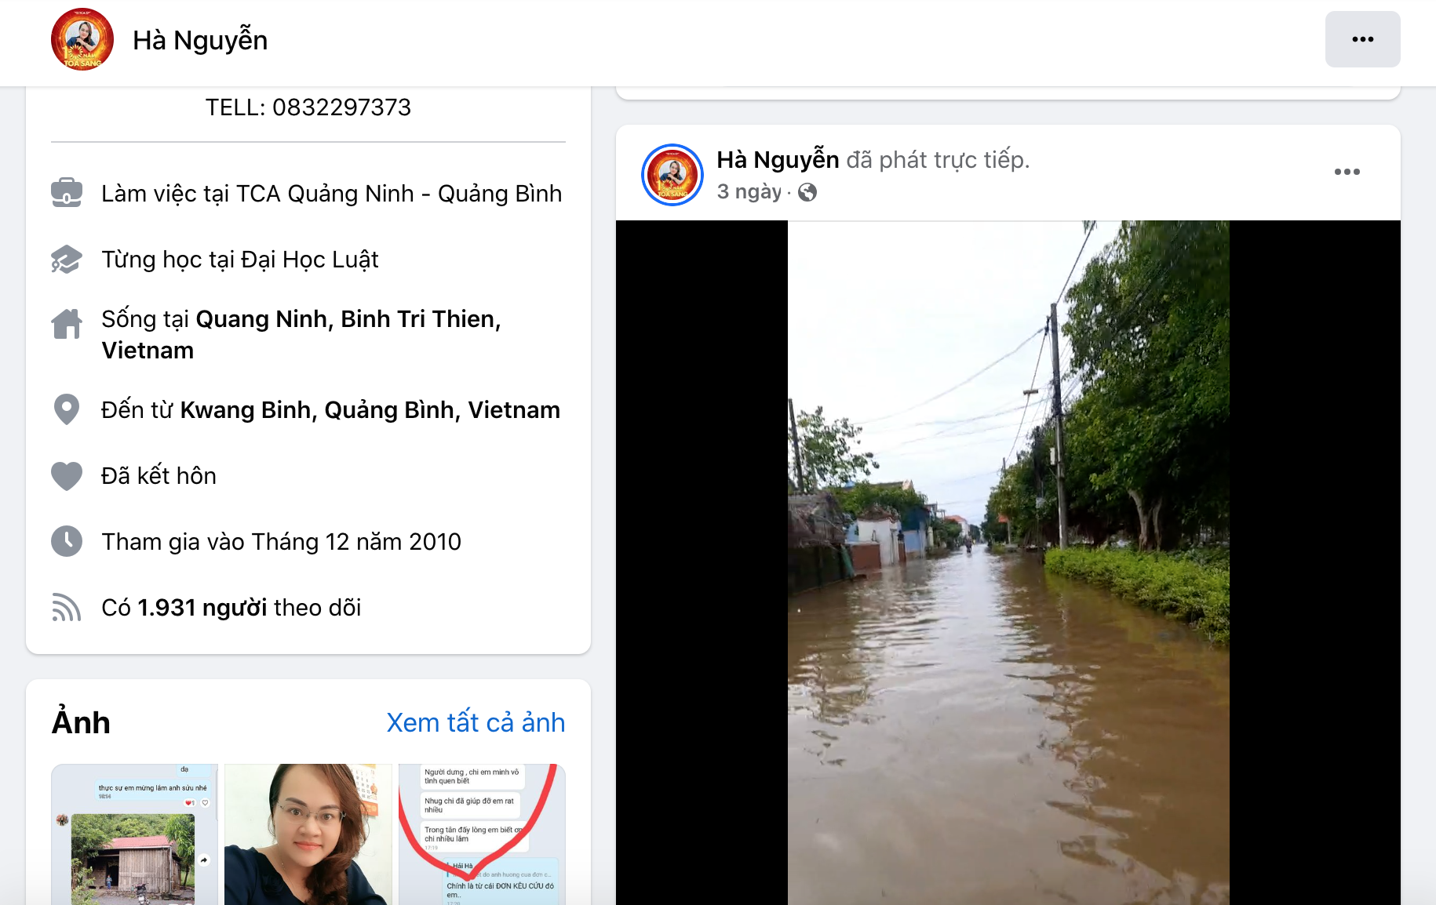Click 'Tham gia vào Tháng 12 năm 2010'

(281, 542)
